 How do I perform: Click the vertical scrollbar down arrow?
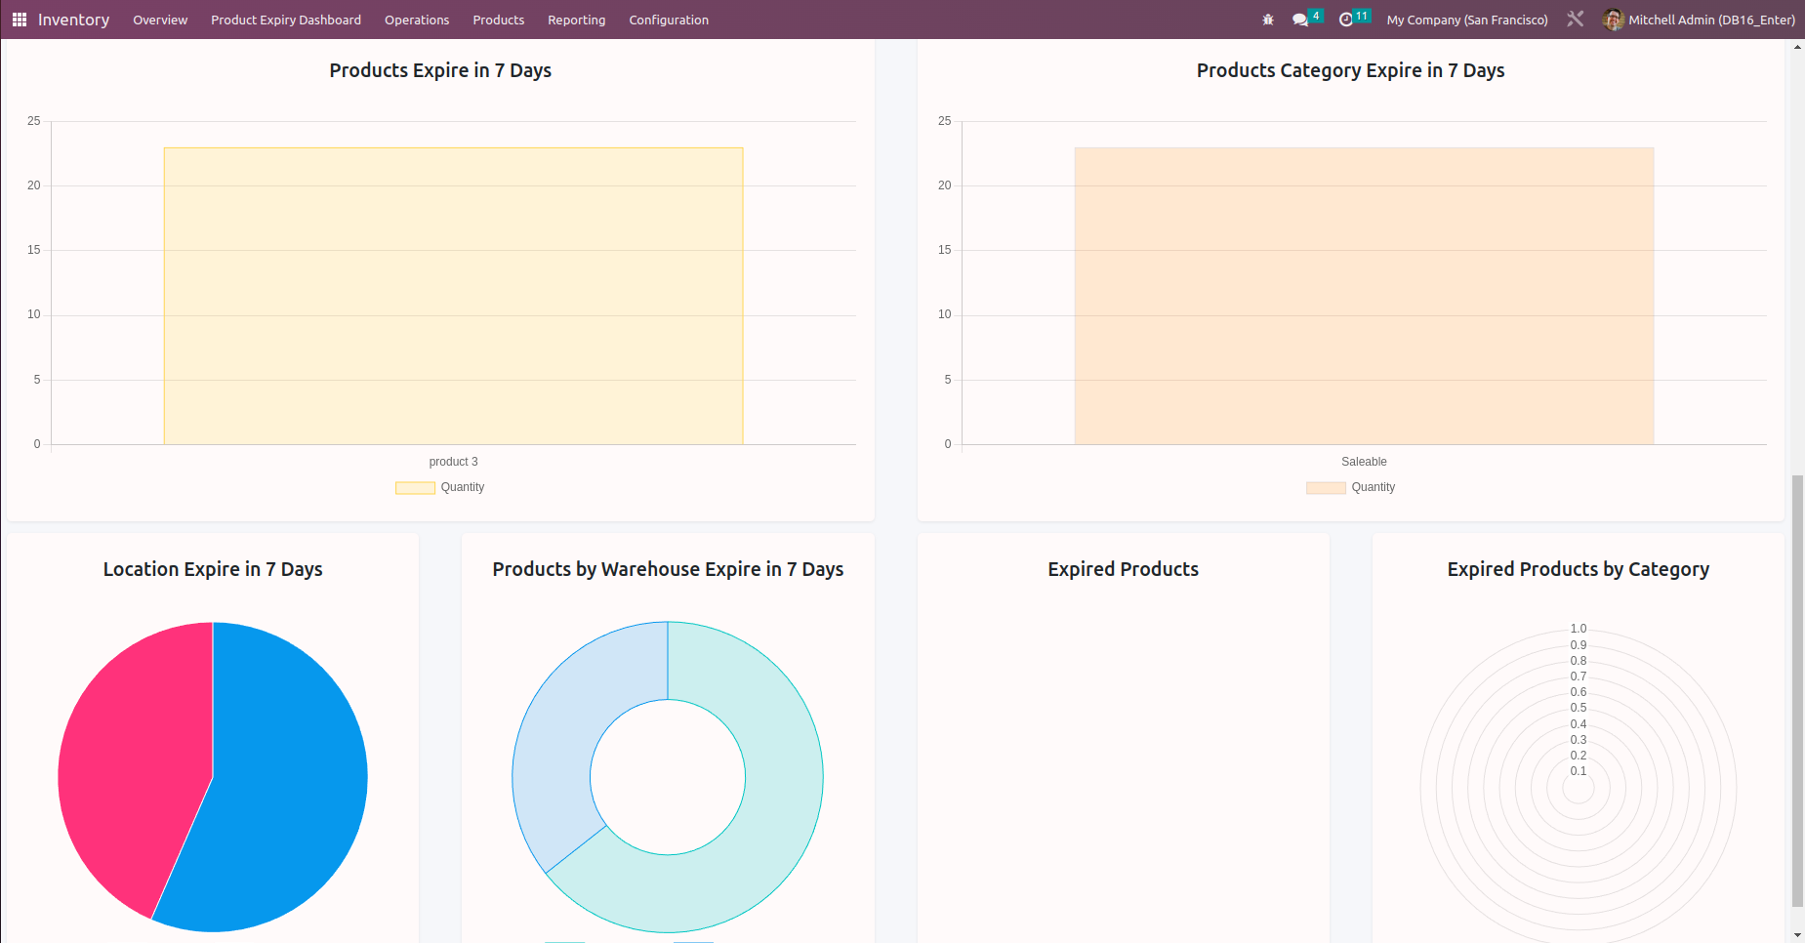click(x=1797, y=934)
